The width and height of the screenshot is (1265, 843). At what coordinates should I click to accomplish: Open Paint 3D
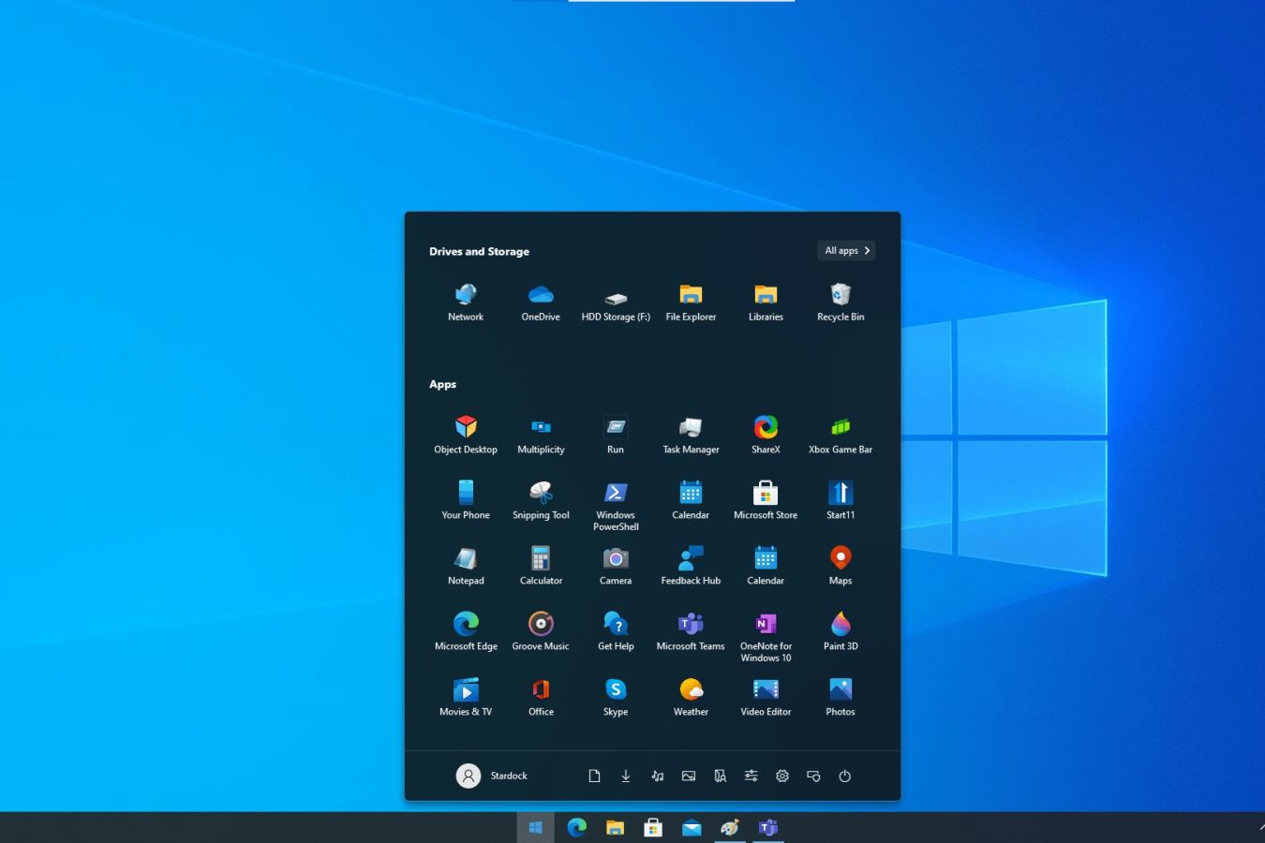841,632
